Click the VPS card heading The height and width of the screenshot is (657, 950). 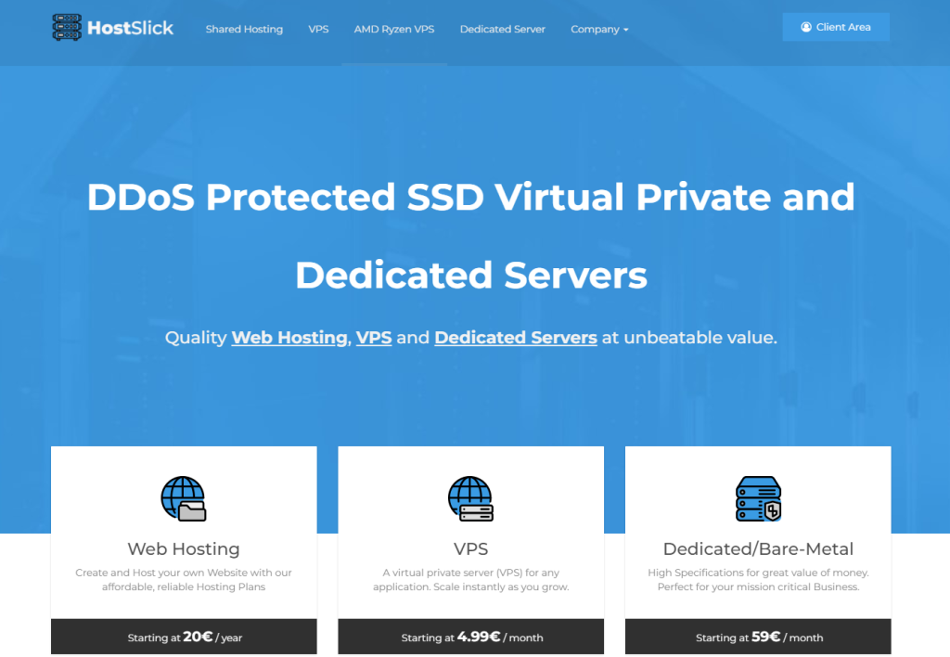(x=470, y=548)
